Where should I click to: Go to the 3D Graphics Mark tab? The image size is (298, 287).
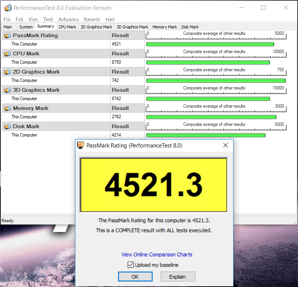click(132, 27)
